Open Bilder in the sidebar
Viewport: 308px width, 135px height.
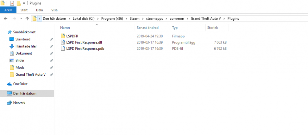[x=20, y=61]
